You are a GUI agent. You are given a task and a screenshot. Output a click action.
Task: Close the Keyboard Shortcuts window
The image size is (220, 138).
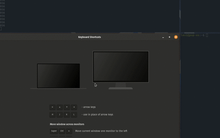pyautogui.click(x=176, y=37)
